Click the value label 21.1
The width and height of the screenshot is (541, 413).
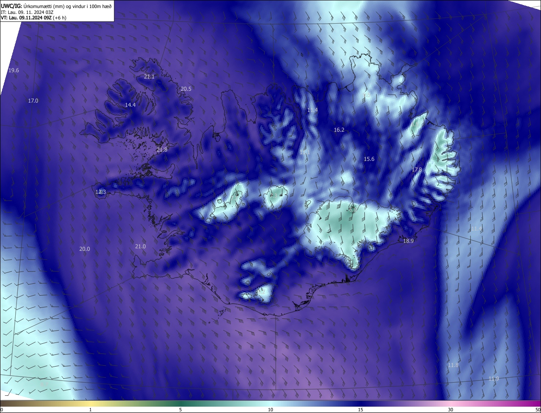(x=149, y=76)
